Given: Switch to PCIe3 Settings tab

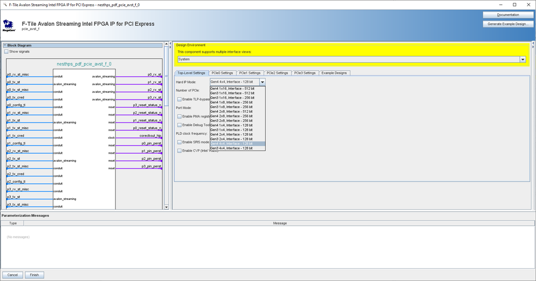Looking at the screenshot, I should click(x=305, y=73).
